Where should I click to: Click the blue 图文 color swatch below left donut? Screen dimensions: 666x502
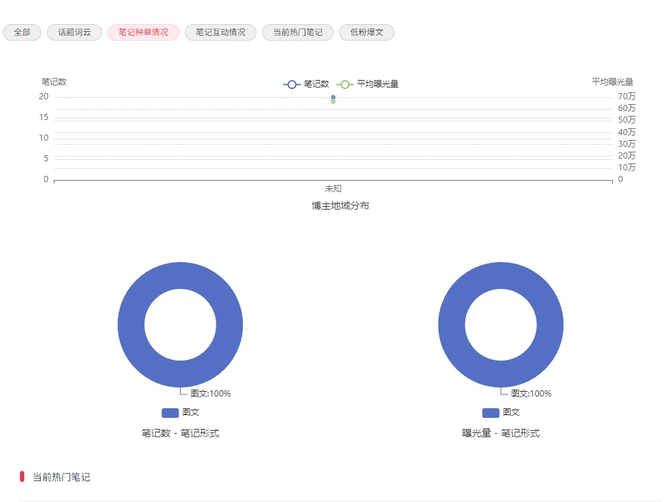pos(170,412)
